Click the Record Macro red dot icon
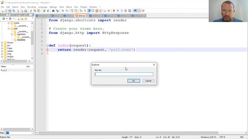Screen dimensions: 248x139 click(114, 11)
